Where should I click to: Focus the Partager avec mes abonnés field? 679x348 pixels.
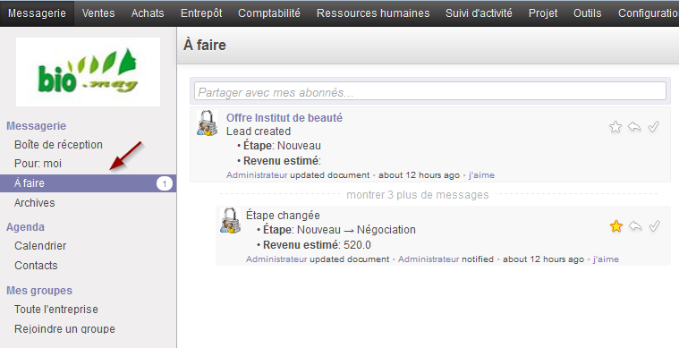click(x=430, y=91)
